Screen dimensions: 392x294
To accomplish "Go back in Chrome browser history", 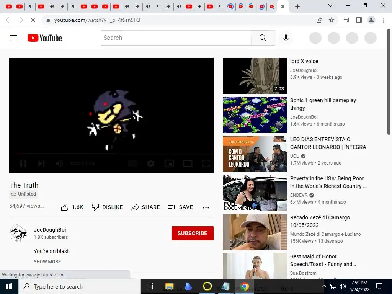I will 8,20.
